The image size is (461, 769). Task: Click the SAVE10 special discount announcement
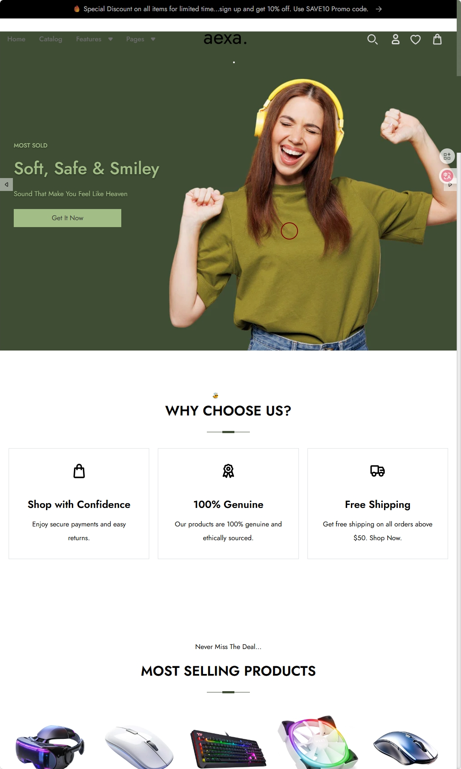[226, 9]
